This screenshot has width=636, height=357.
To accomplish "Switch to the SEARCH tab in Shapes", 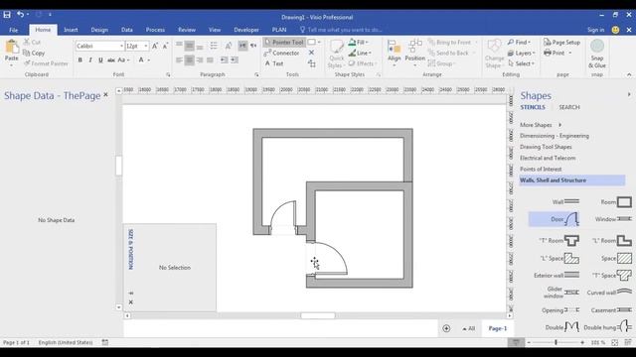I will (569, 107).
